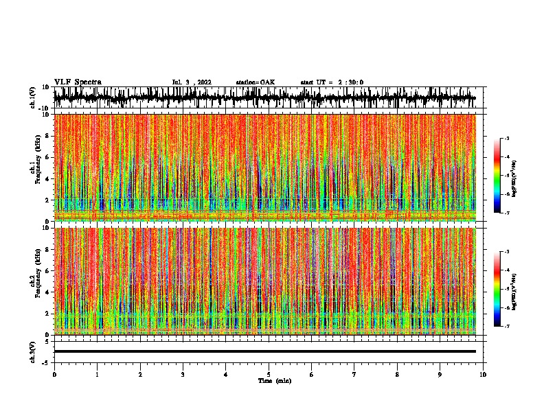The height and width of the screenshot is (420, 544).
Task: Click the '4' kHz tick of ch.2 spectrogram
Action: pos(47,292)
